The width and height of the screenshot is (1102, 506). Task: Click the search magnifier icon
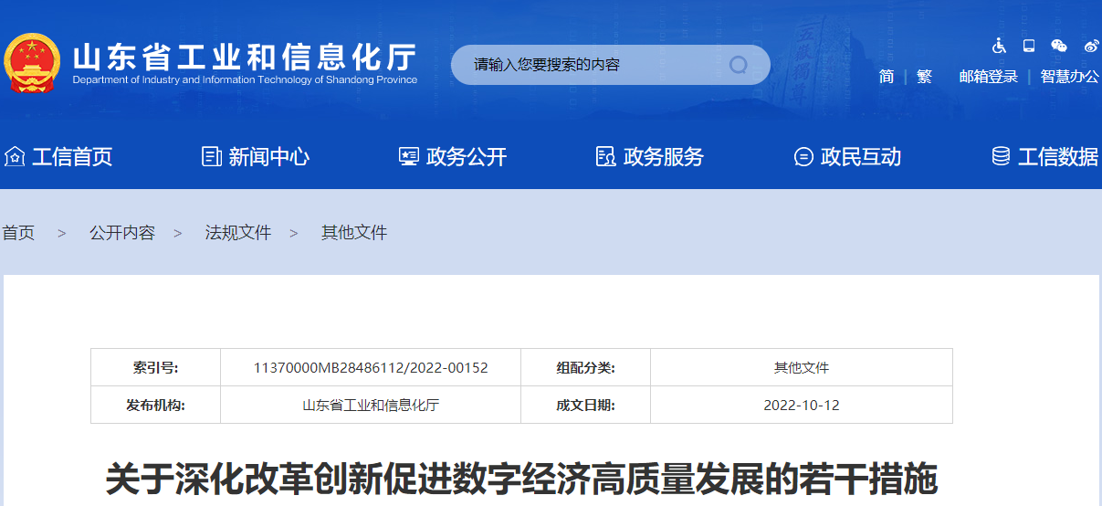point(738,65)
